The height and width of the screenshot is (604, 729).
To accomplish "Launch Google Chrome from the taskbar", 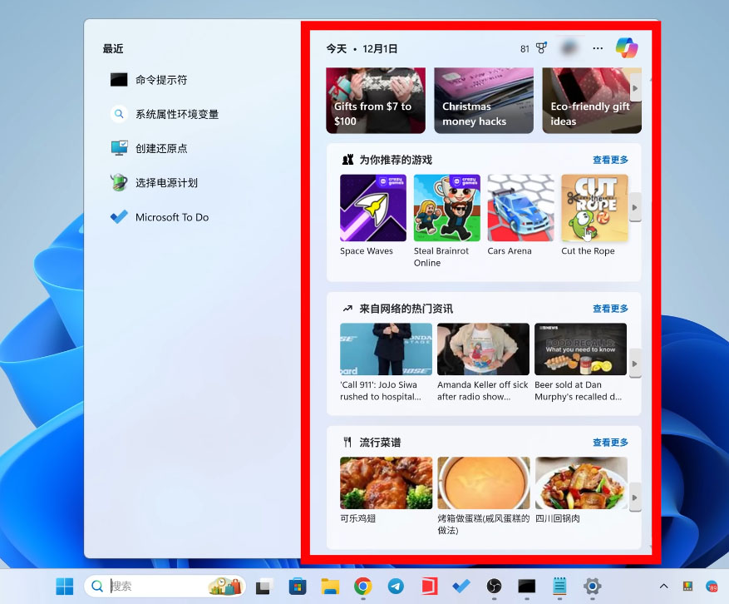I will pyautogui.click(x=362, y=587).
